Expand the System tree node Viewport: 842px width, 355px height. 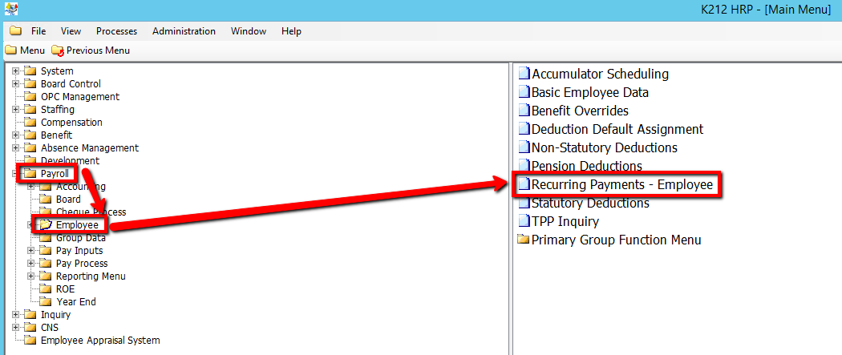click(15, 71)
